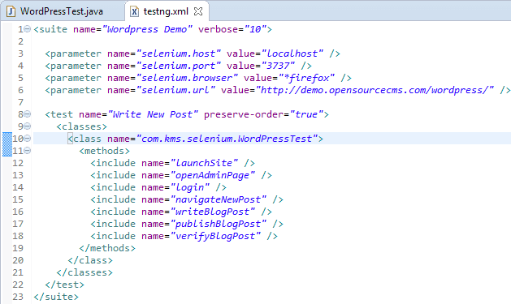The width and height of the screenshot is (511, 304).
Task: Click the XML file icon on testng.xml tab
Action: pyautogui.click(x=134, y=11)
